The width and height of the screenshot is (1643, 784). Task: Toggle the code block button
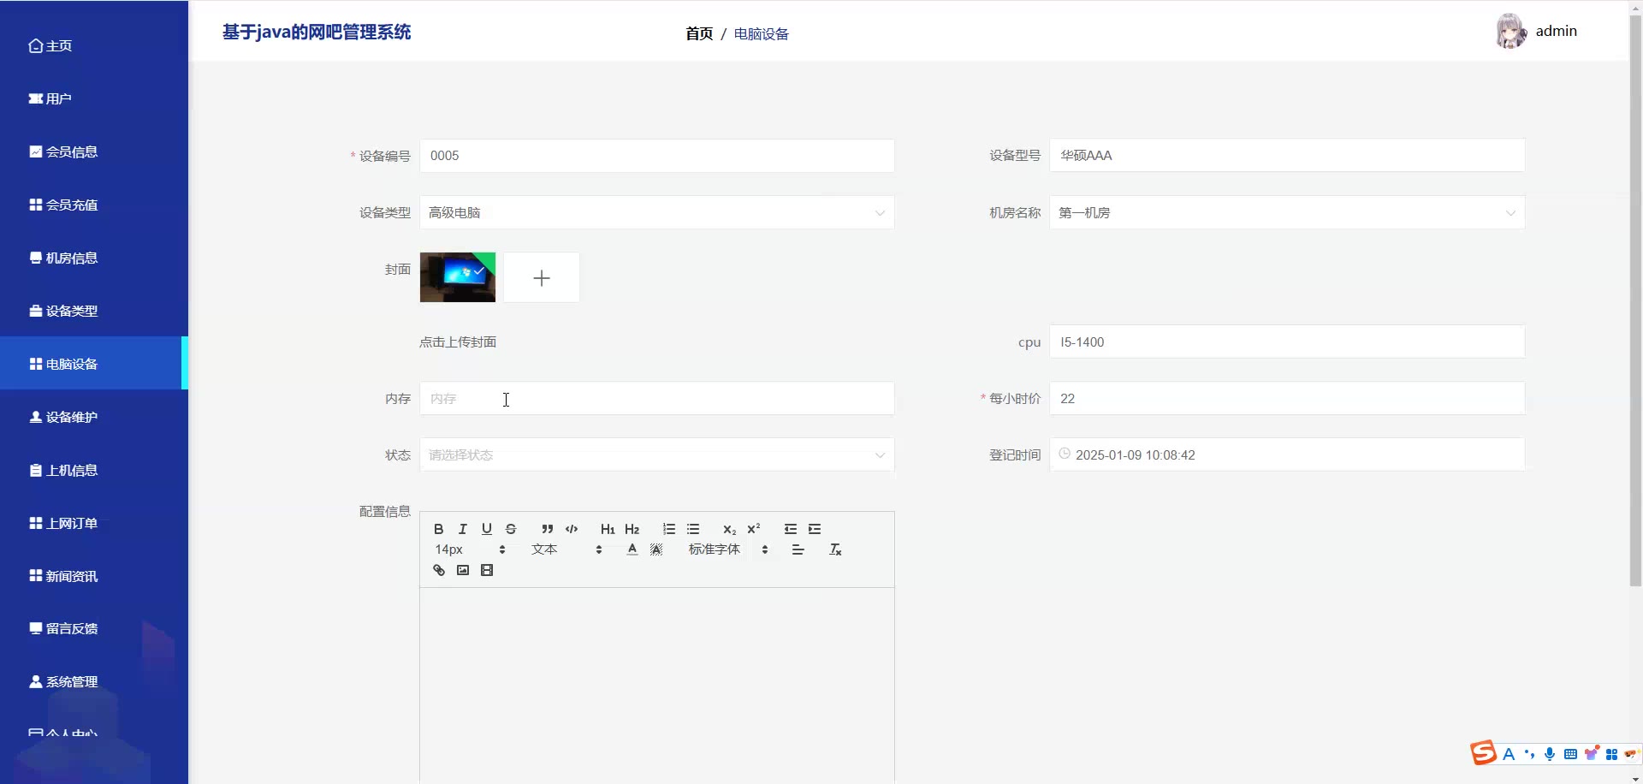572,529
